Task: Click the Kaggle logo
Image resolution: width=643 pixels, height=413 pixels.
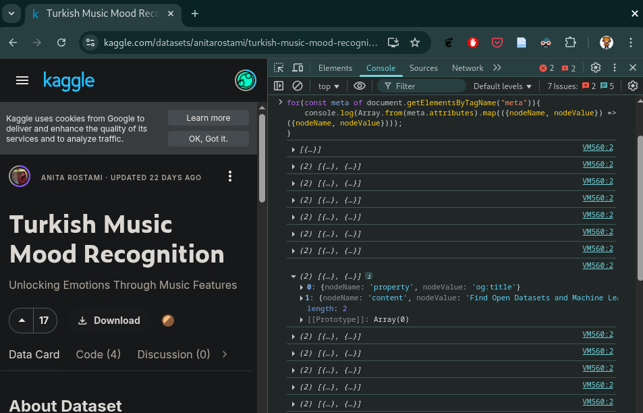Action: [69, 81]
